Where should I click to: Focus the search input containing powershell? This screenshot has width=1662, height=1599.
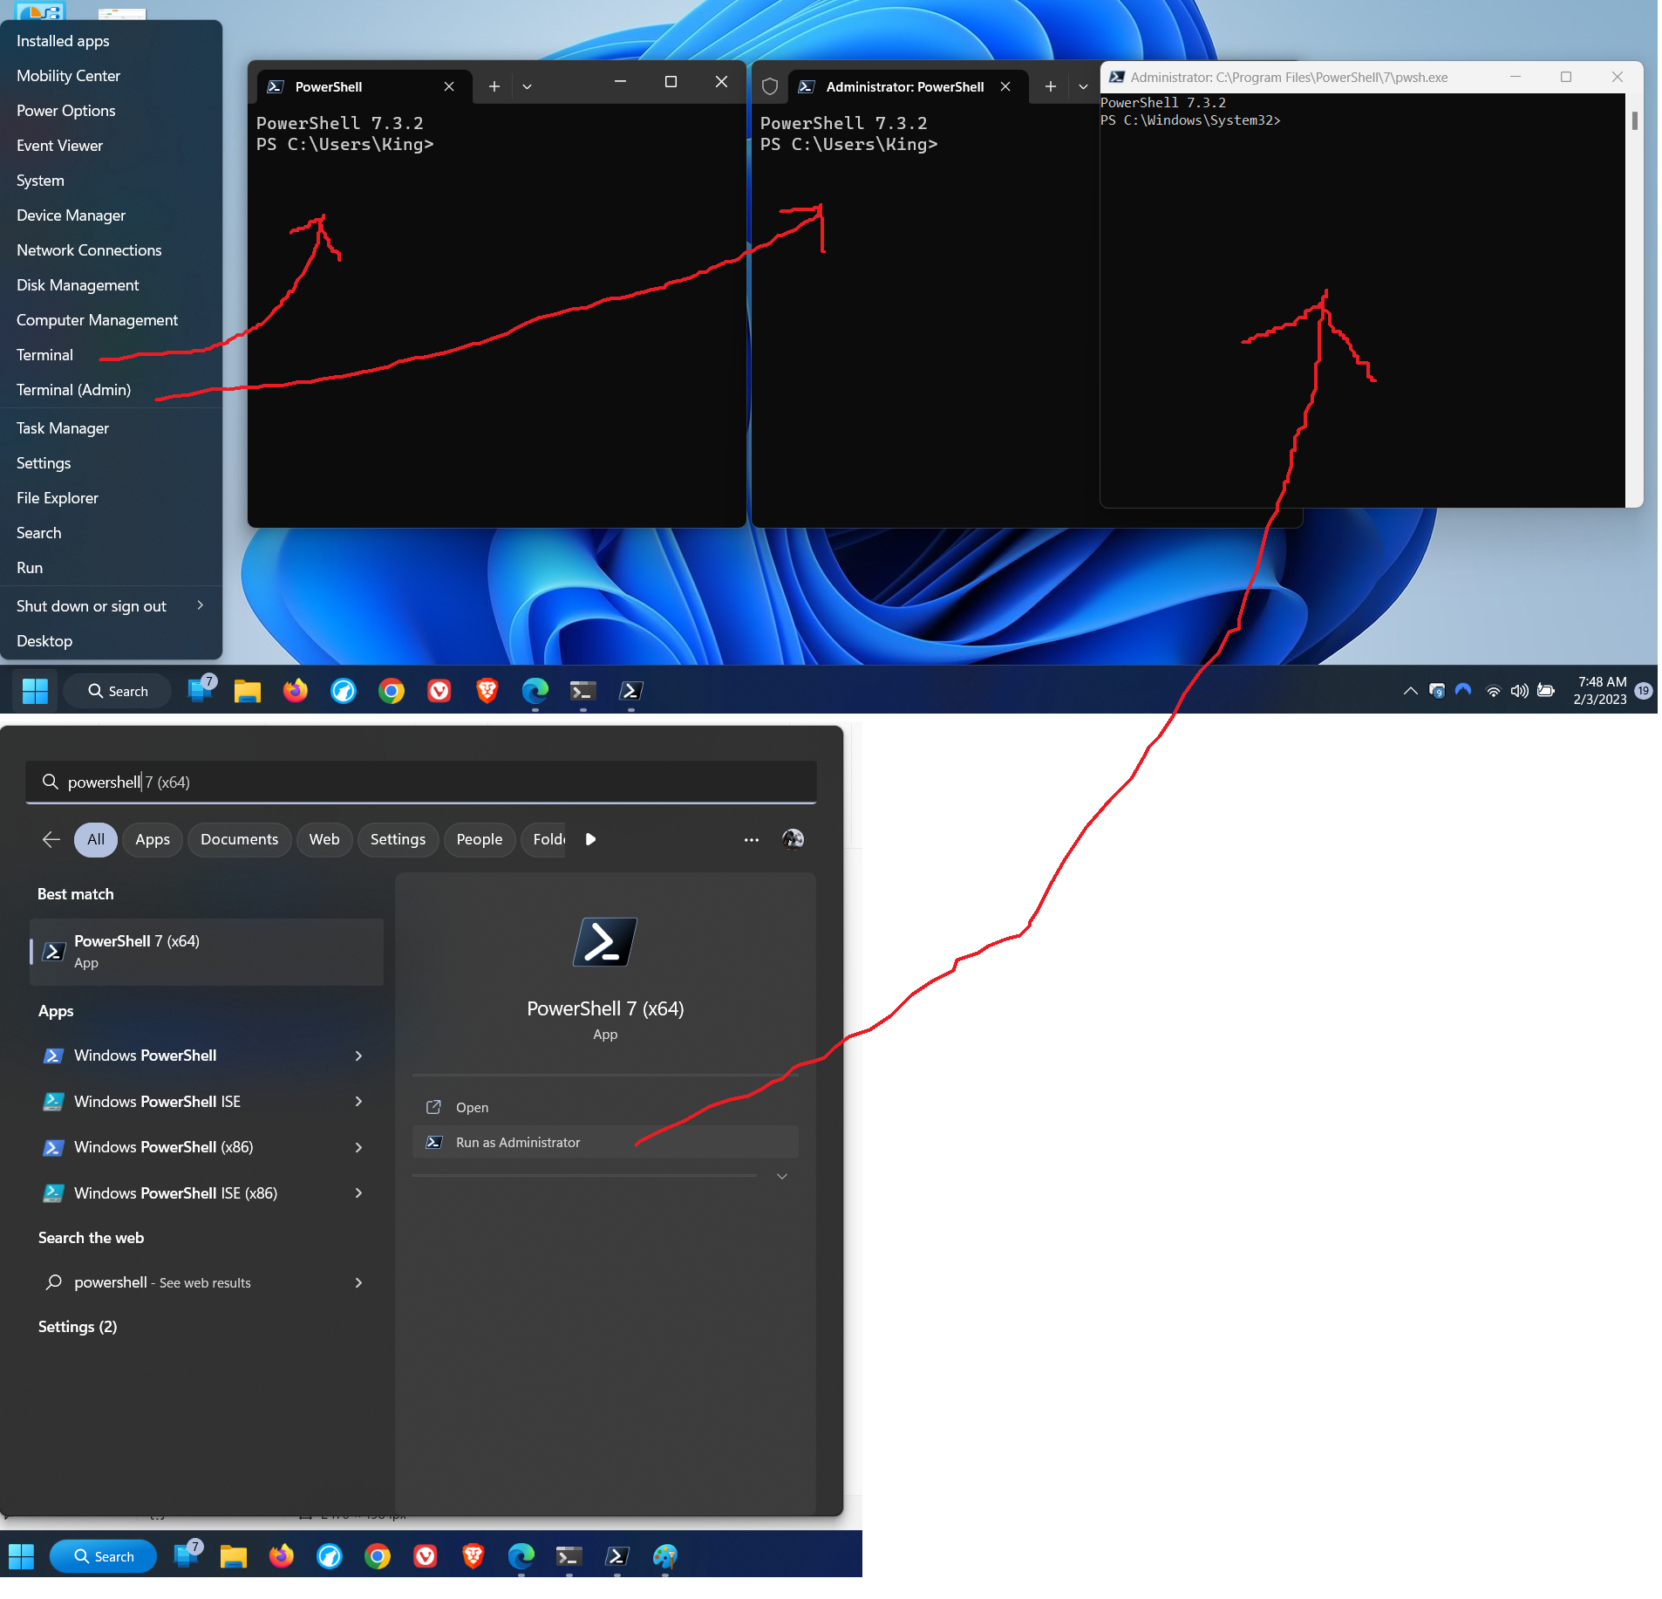click(421, 782)
